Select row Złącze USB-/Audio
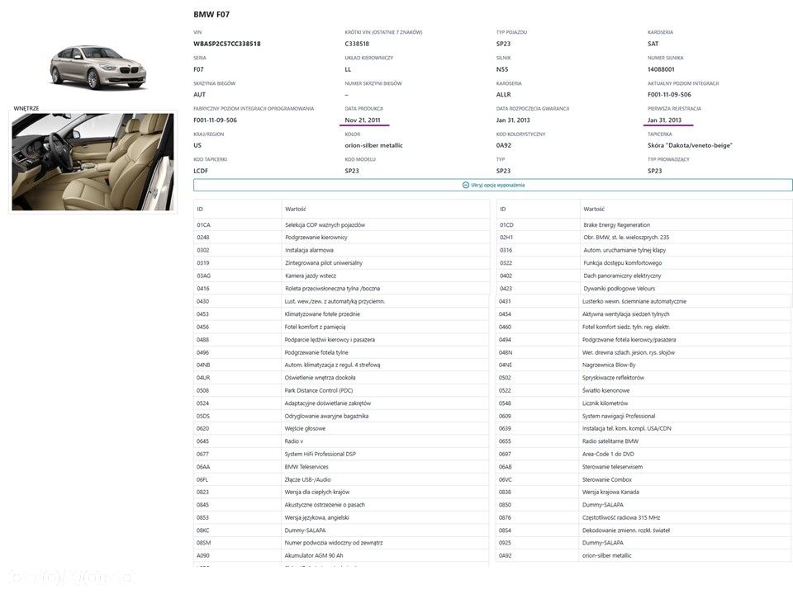The width and height of the screenshot is (793, 594). (x=341, y=480)
